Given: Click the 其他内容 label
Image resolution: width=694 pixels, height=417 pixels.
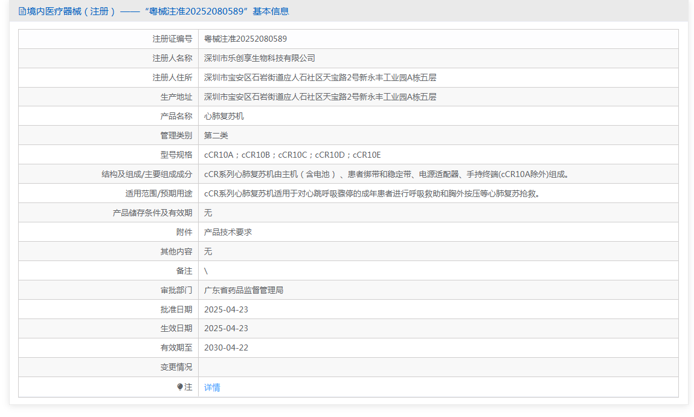Looking at the screenshot, I should click(176, 252).
